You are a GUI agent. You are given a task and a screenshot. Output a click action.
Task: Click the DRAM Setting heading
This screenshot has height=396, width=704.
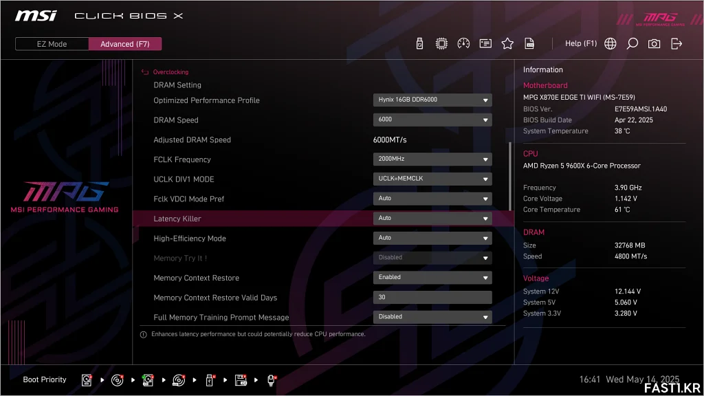(177, 85)
